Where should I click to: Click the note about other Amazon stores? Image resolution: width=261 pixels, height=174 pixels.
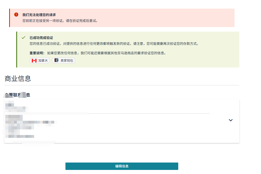pyautogui.click(x=106, y=53)
